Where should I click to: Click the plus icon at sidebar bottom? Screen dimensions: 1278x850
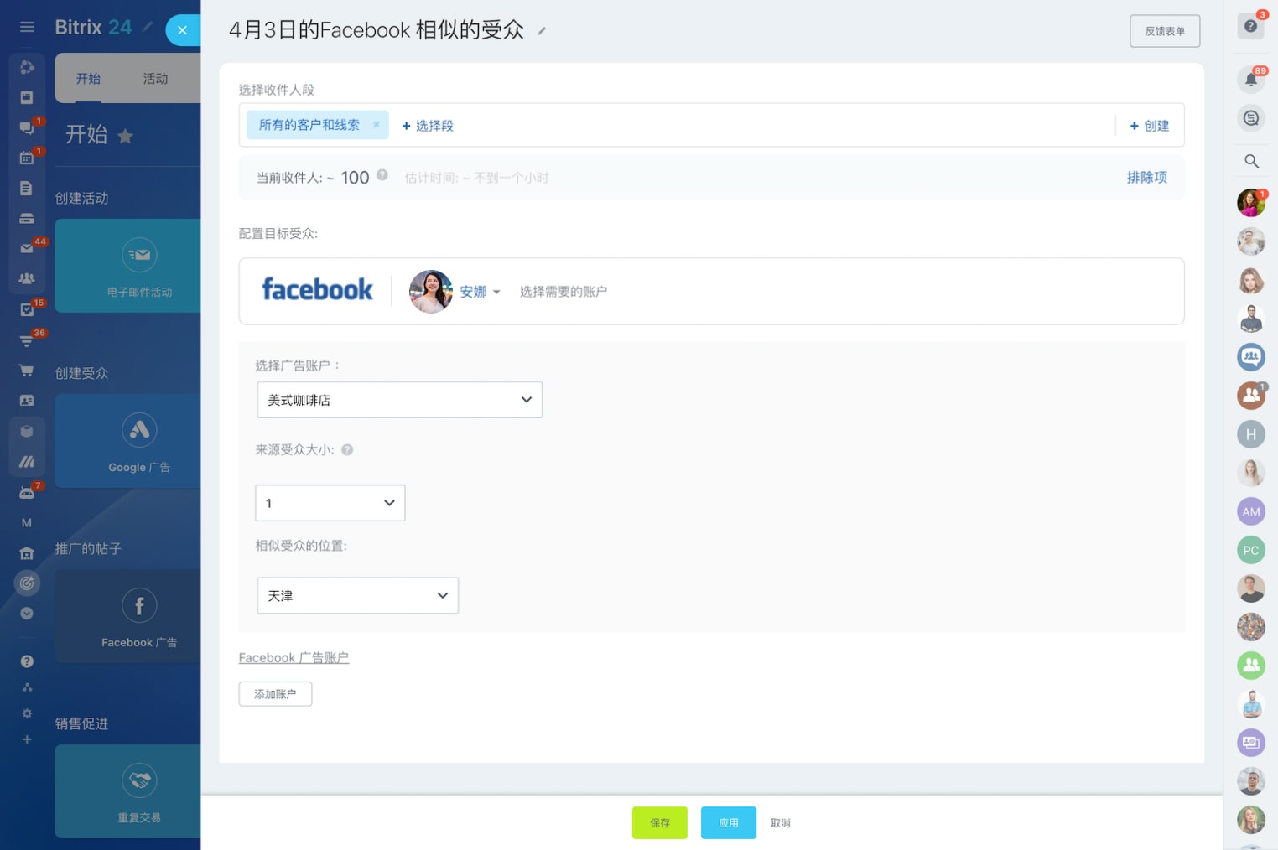pos(27,739)
